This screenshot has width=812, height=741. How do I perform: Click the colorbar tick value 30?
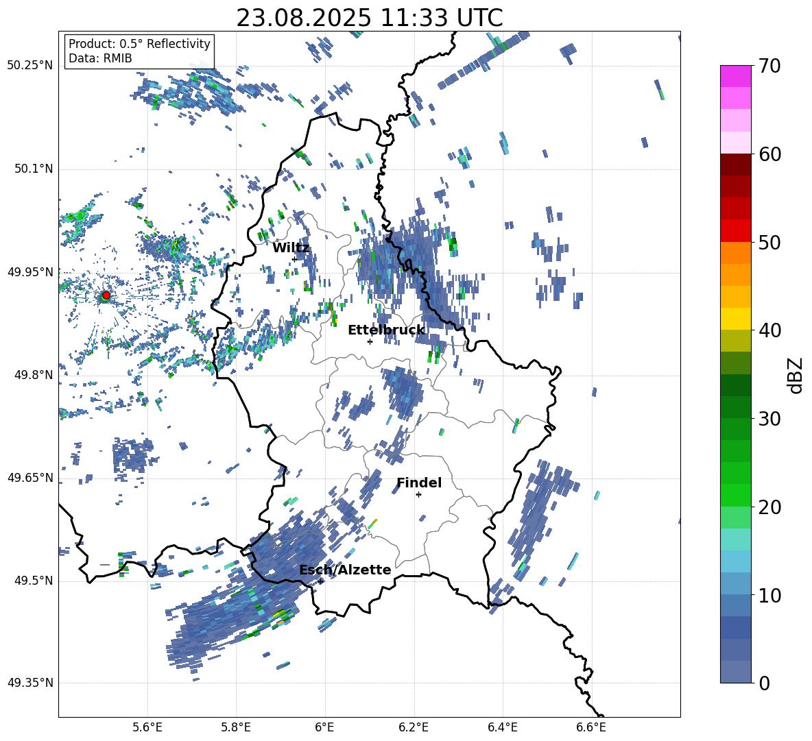pos(769,419)
